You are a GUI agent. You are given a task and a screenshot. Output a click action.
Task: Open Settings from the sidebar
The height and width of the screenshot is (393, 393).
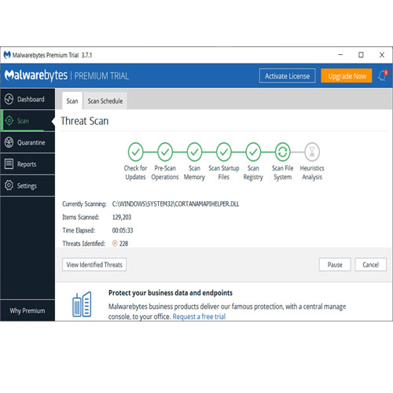(x=28, y=185)
